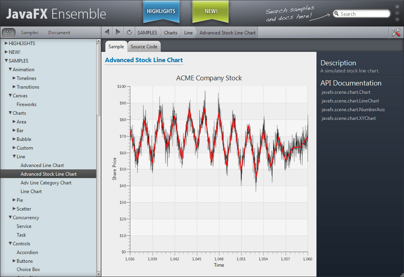Go back with the left arrow button
Image resolution: width=404 pixels, height=277 pixels.
(107, 32)
